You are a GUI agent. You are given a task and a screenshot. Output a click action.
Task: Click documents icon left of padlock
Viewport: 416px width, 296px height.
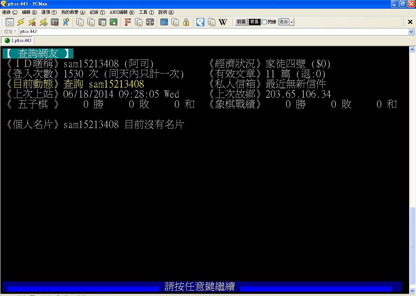[175, 22]
